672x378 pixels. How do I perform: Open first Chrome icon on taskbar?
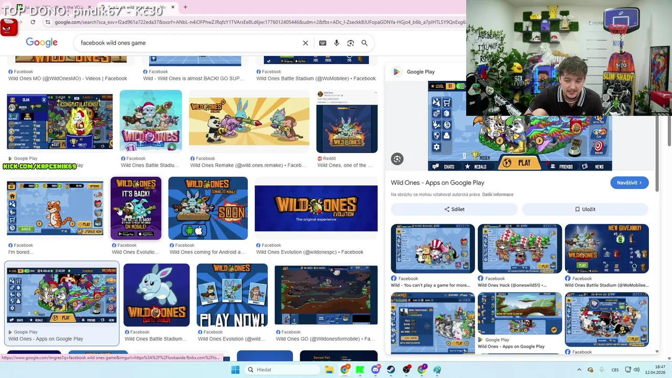344,370
